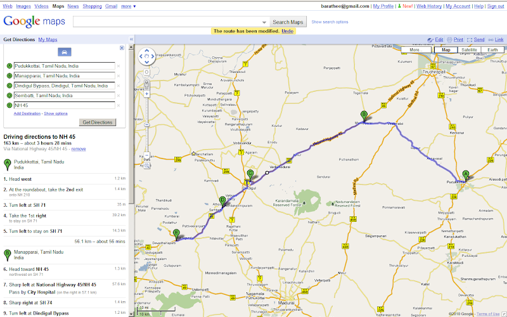Select step 5 'Turn left to stay on SH 71'

[x=65, y=231]
